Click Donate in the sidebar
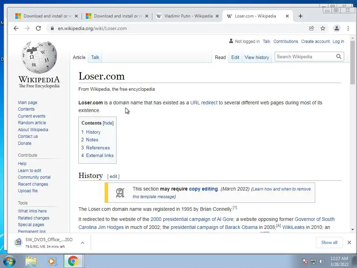Screen dimensions: 357x268 pos(25,143)
